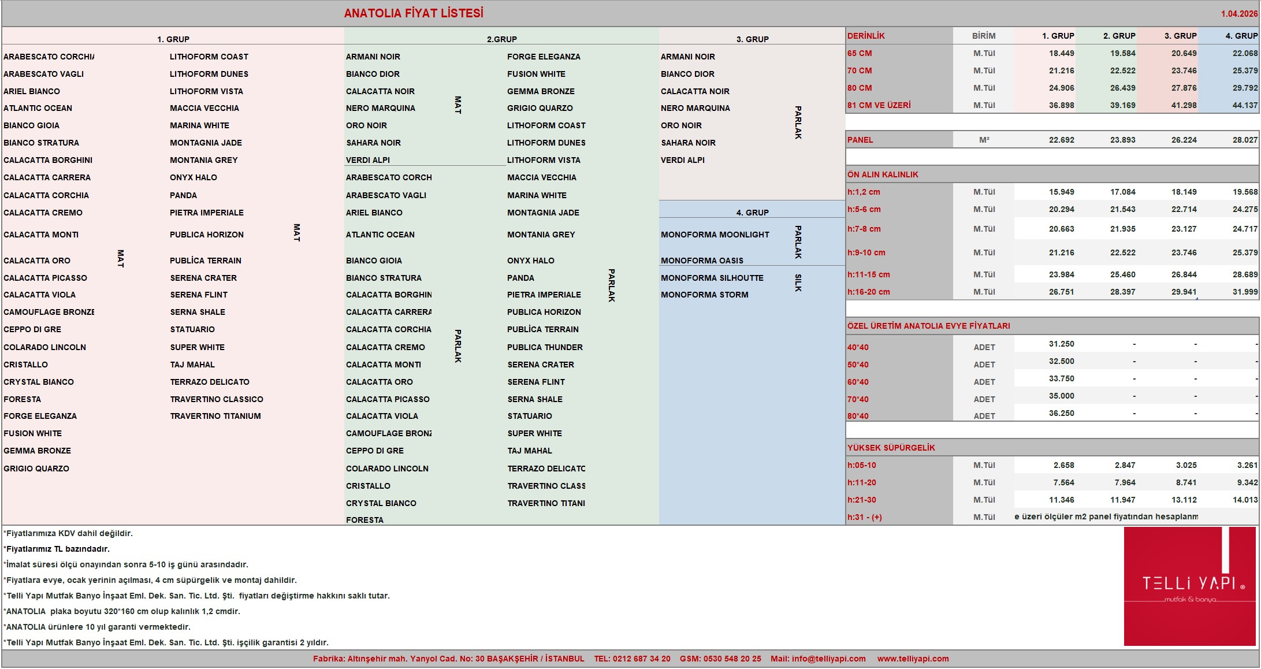
Task: Select the note 'Fiyatlarımız TL bazındadır.'
Action: 57,549
